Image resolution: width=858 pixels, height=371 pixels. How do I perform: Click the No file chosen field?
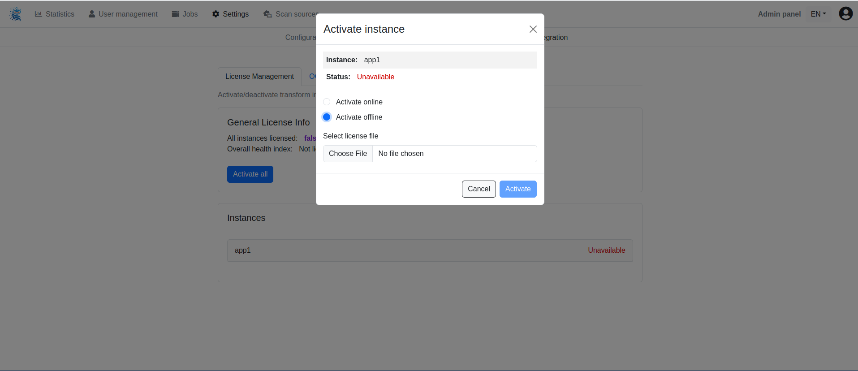click(x=455, y=154)
